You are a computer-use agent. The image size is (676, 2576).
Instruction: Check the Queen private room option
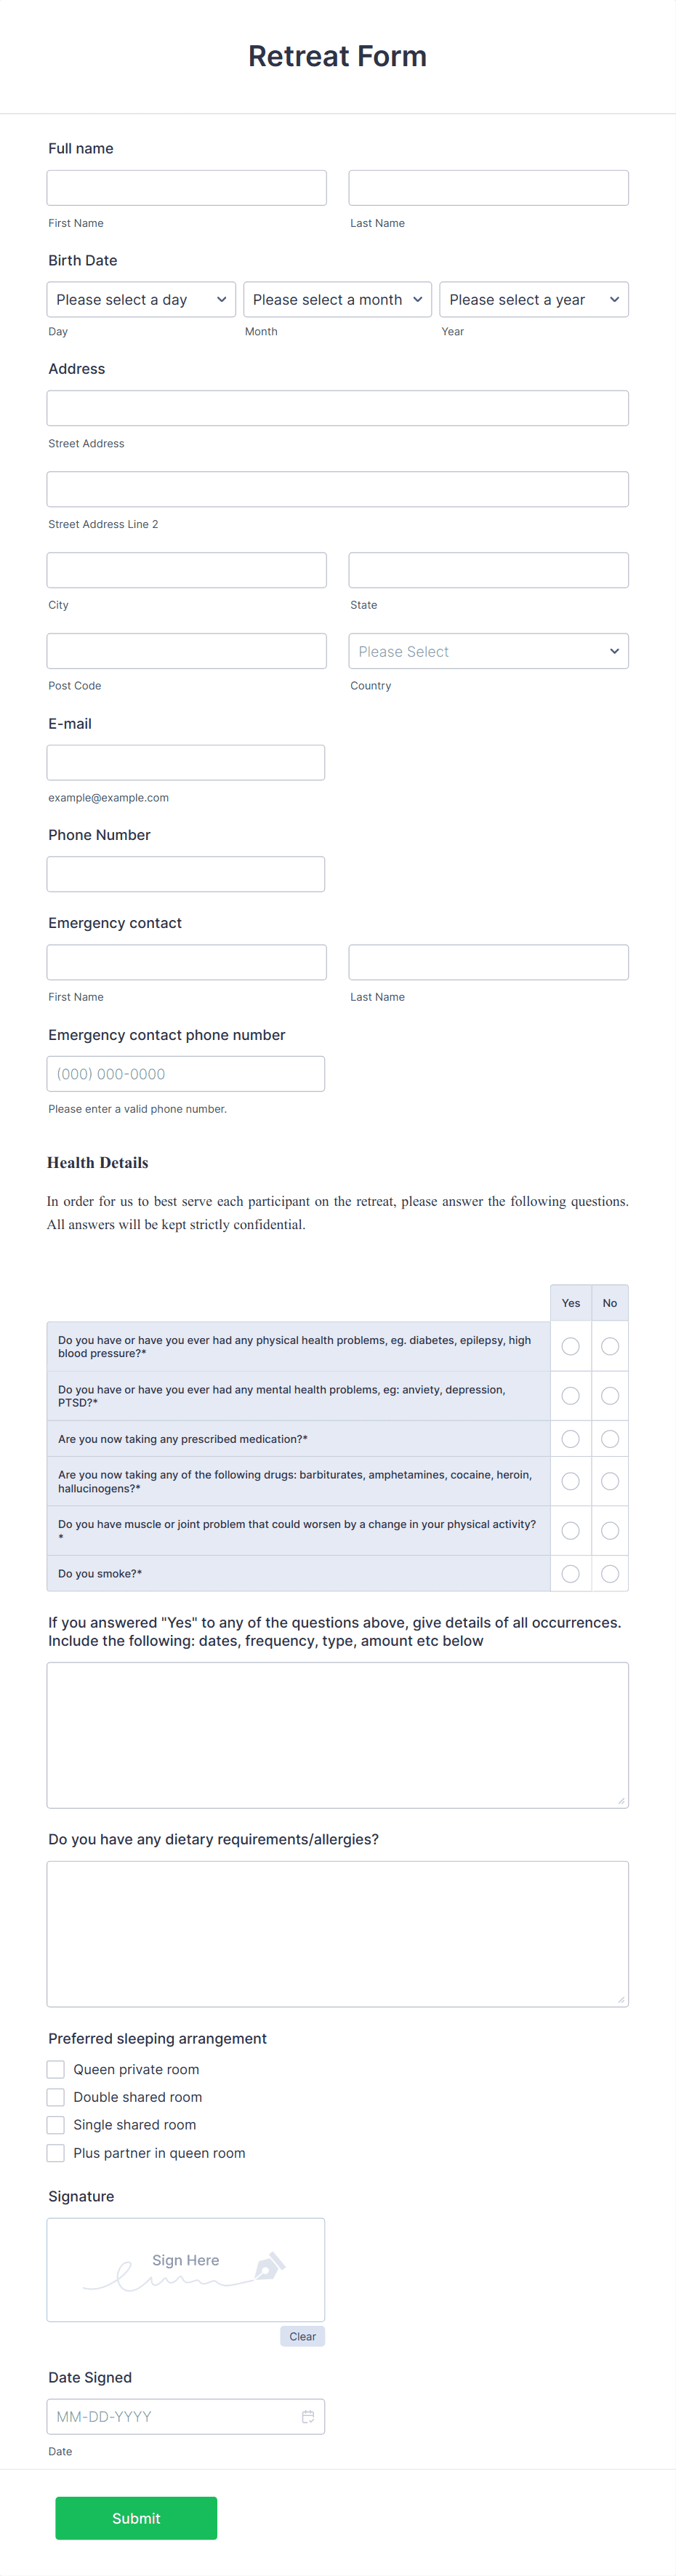click(x=55, y=2069)
